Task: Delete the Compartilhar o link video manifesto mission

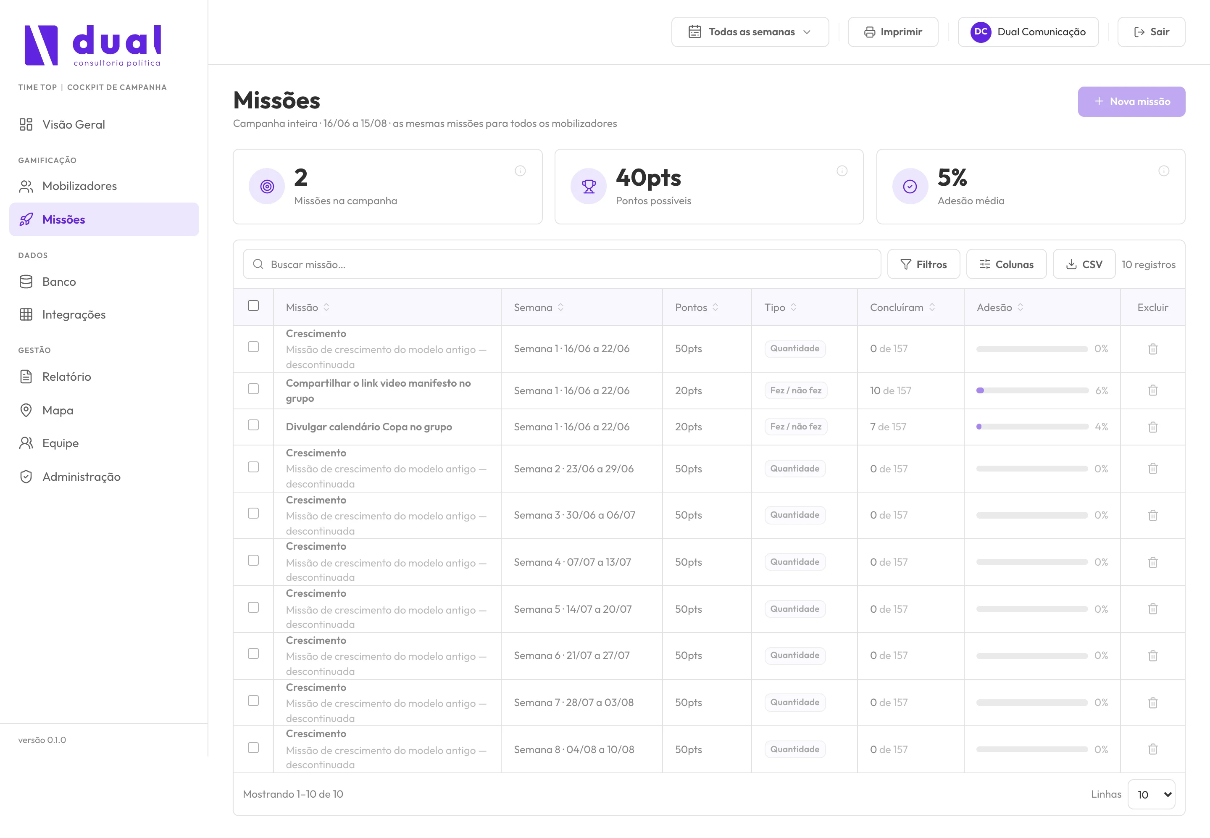Action: (1153, 390)
